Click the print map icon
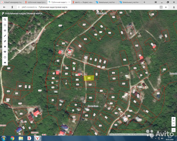 click(x=5, y=52)
